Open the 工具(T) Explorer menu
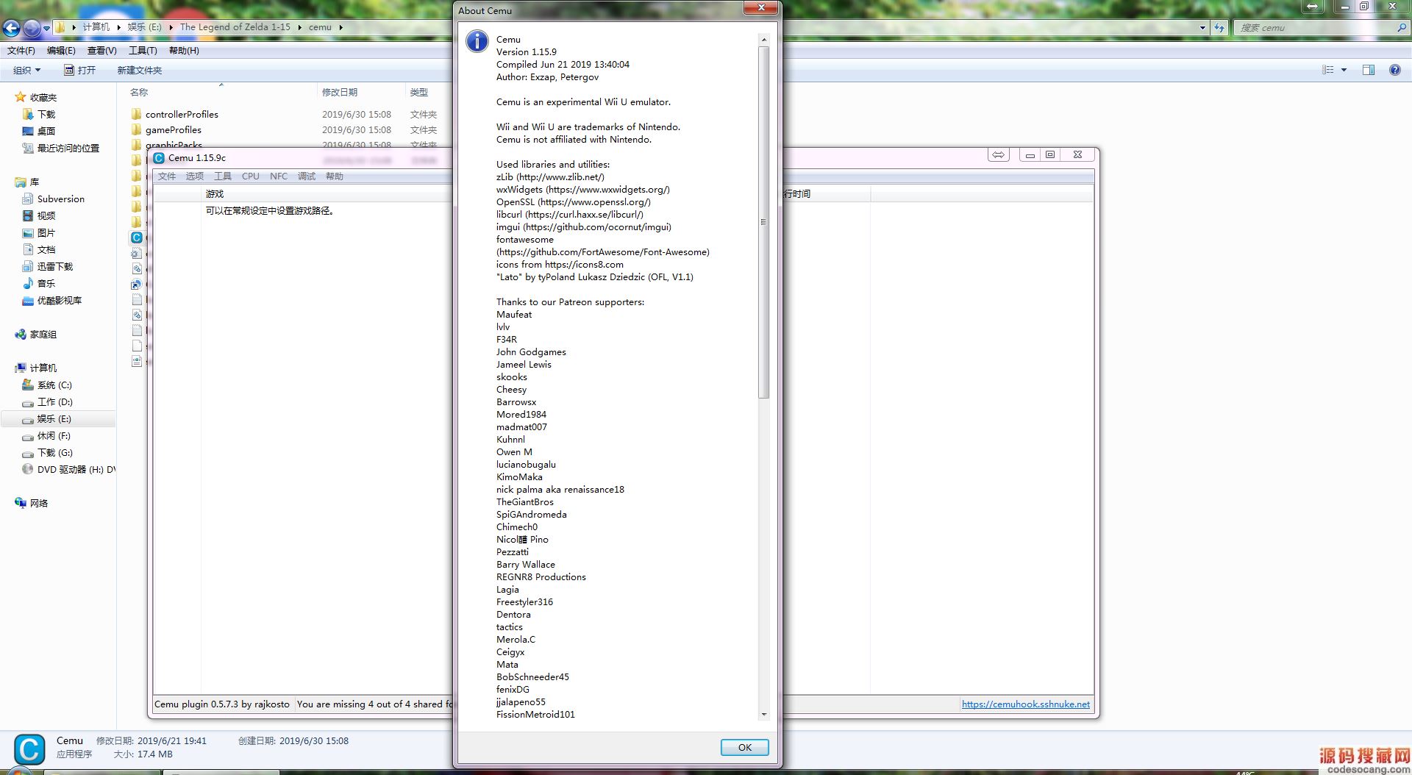The image size is (1412, 775). pos(143,51)
